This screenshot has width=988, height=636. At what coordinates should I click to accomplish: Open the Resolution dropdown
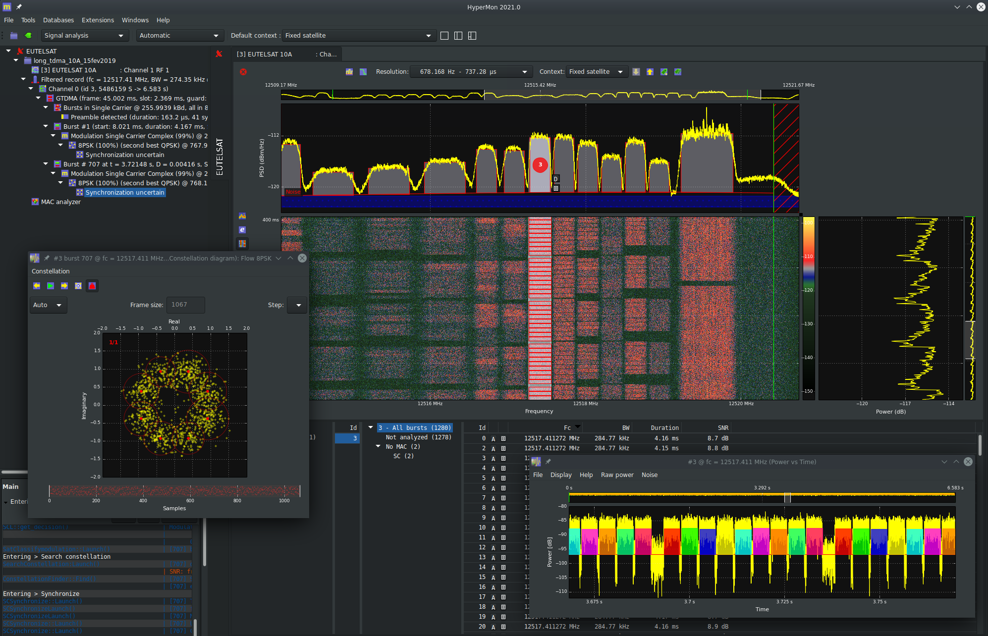(471, 72)
